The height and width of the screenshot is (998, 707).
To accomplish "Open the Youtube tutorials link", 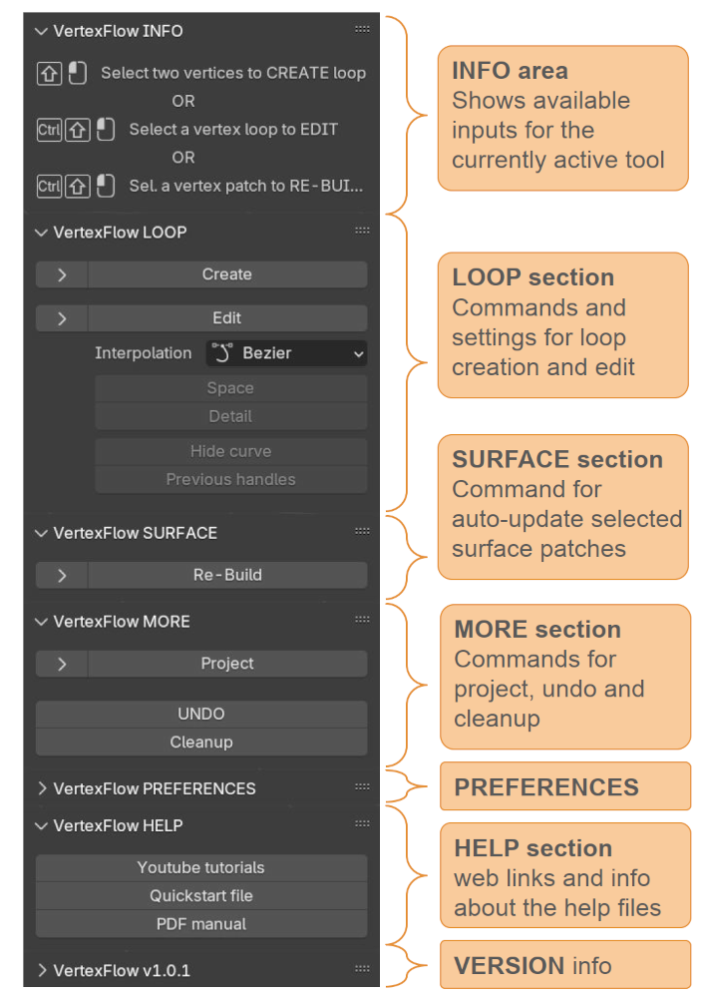I will [x=201, y=867].
